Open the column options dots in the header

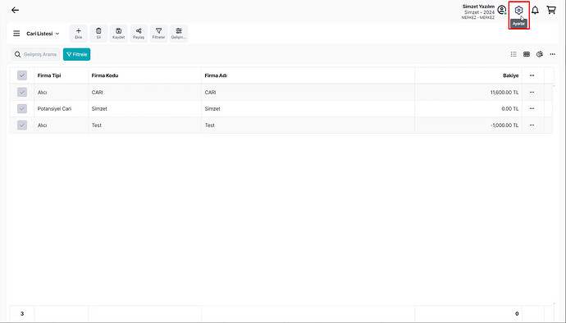pyautogui.click(x=532, y=75)
